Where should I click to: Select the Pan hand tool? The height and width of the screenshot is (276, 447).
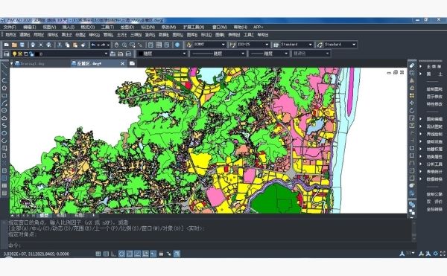[x=117, y=45]
